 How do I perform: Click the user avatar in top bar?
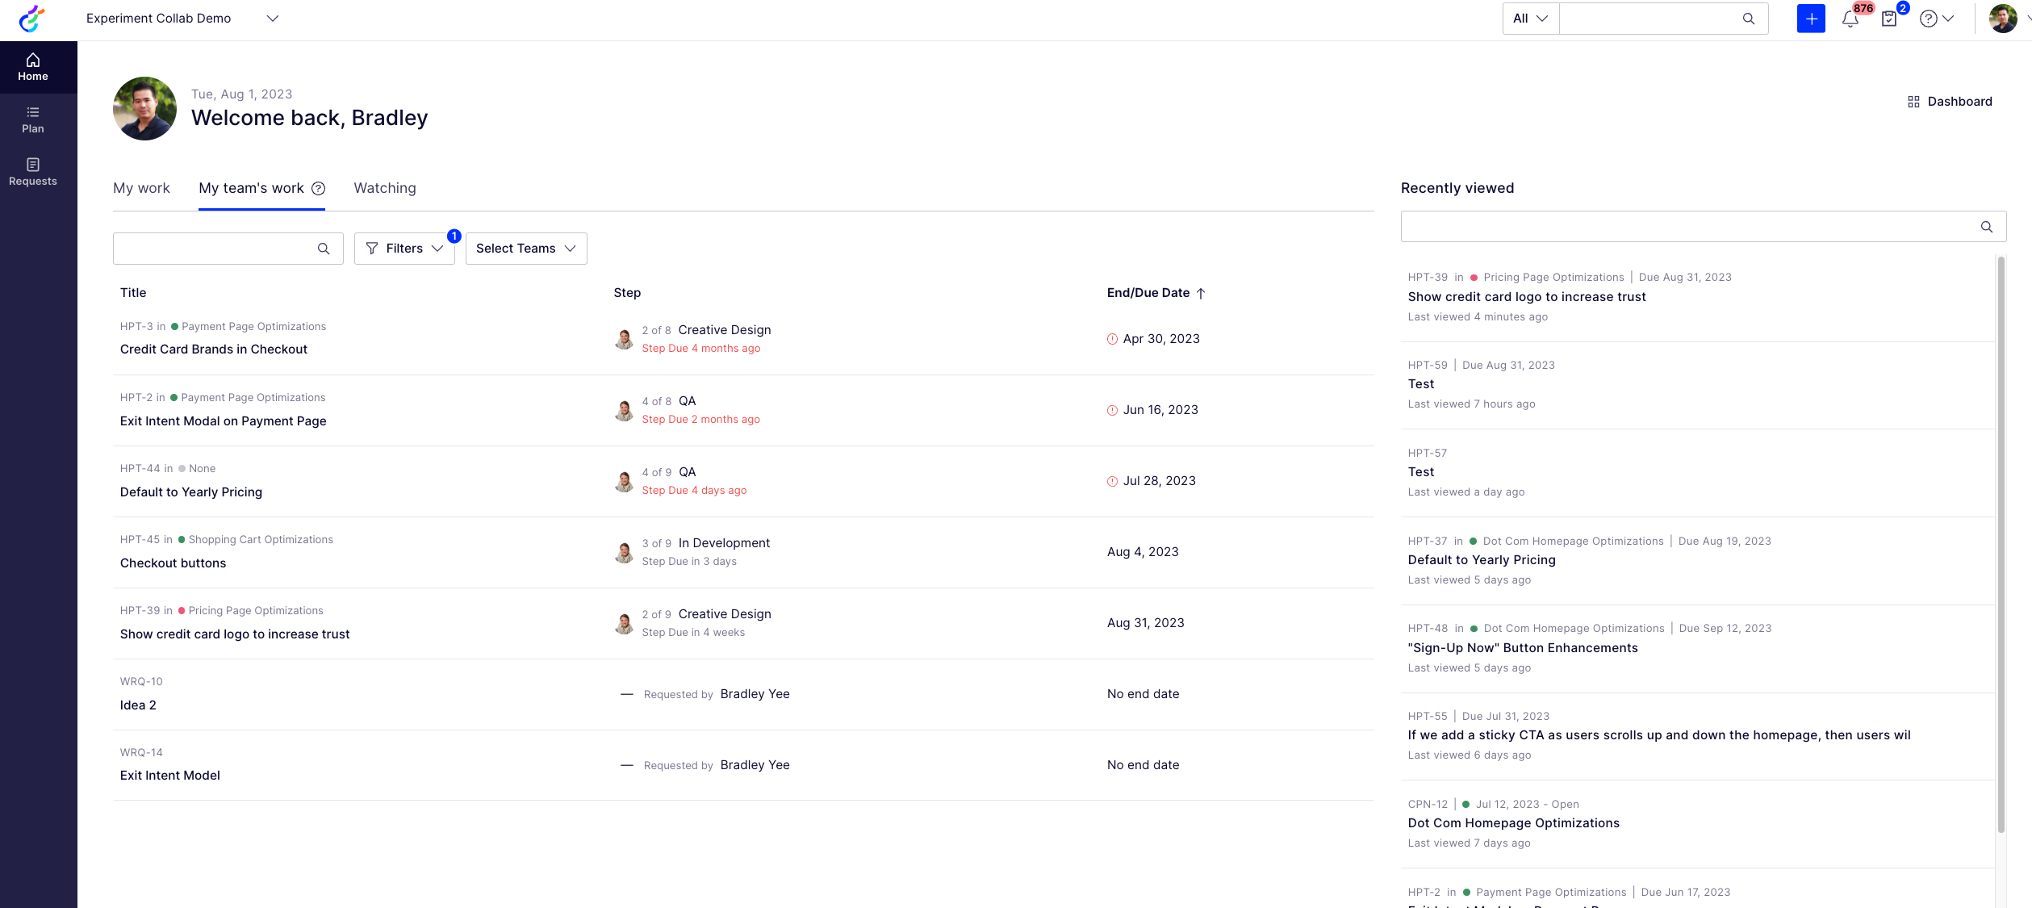2003,19
